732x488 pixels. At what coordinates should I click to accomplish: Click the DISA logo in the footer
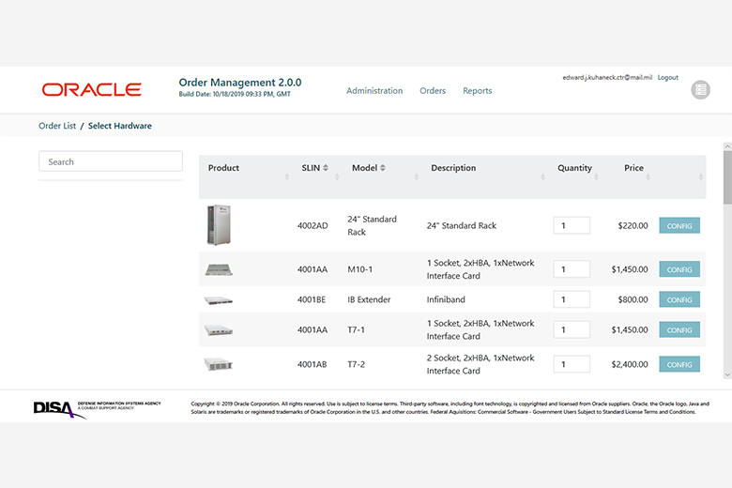[60, 409]
